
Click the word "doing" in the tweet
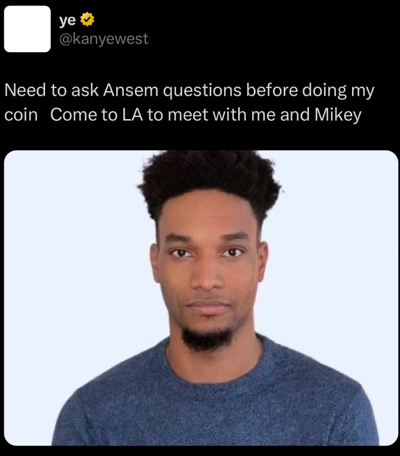click(x=325, y=91)
